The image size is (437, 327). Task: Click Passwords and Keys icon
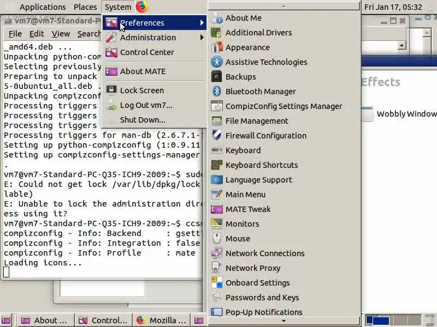tap(217, 297)
